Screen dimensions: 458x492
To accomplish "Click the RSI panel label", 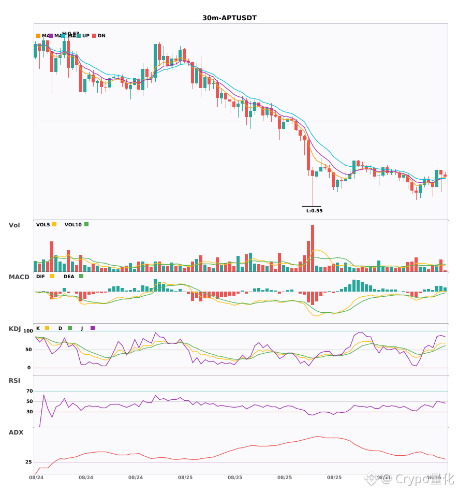I will tap(14, 381).
